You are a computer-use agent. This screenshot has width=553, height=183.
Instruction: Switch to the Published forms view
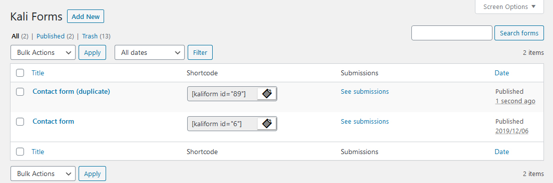[x=51, y=36]
